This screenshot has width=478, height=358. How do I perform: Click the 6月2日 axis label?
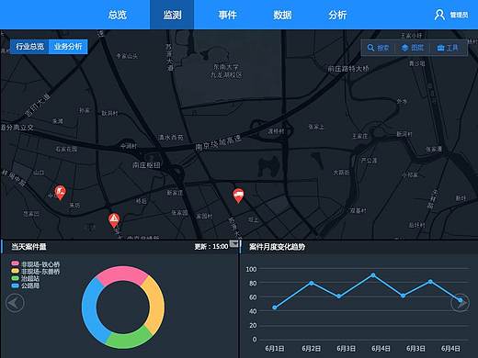[x=312, y=348]
